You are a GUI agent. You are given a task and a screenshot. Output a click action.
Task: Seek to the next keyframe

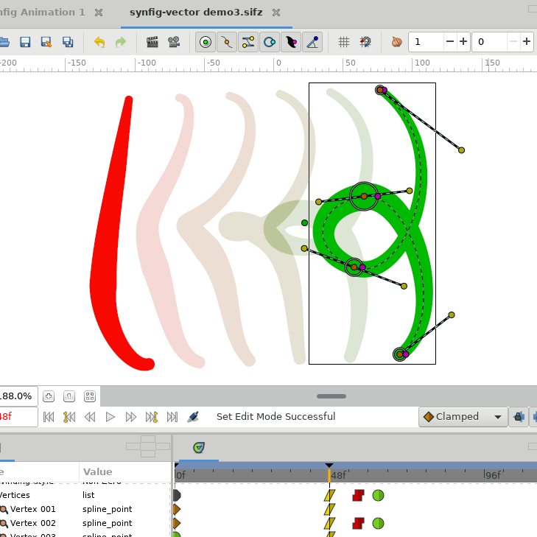[152, 417]
